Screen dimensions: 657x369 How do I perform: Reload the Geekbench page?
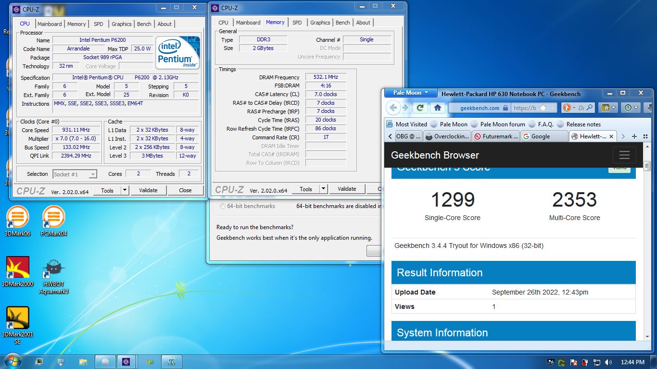click(420, 108)
